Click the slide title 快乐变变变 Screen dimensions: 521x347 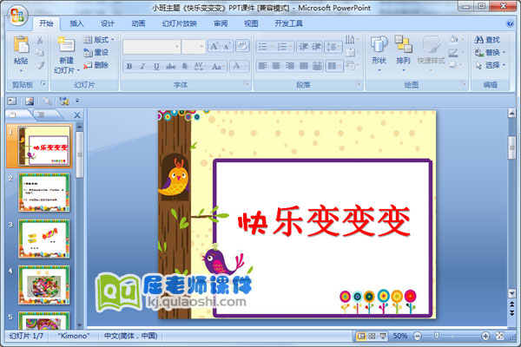324,221
